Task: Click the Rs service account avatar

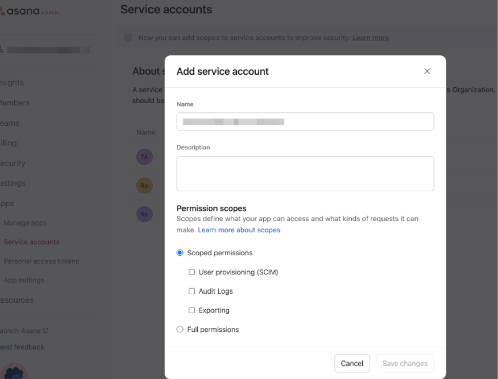Action: 144,214
